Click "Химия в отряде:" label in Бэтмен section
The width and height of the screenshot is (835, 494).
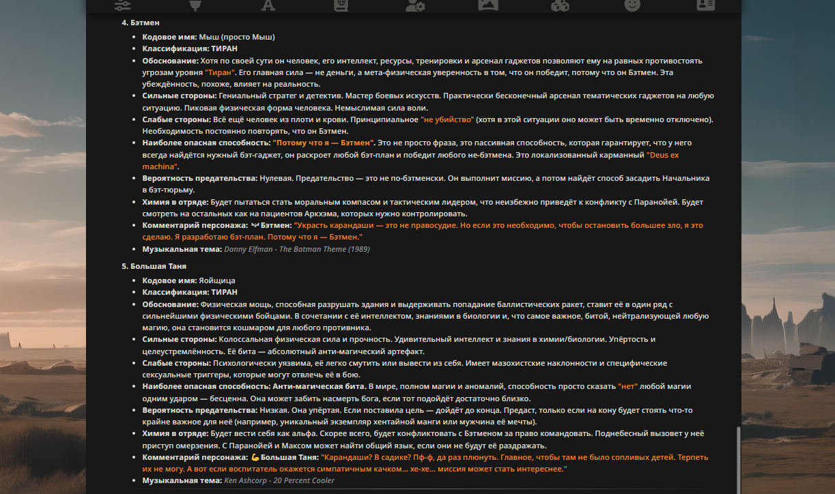point(176,202)
